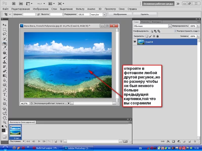The width and height of the screenshot is (202, 151).
Task: Select the Move tool
Action: 5,25
